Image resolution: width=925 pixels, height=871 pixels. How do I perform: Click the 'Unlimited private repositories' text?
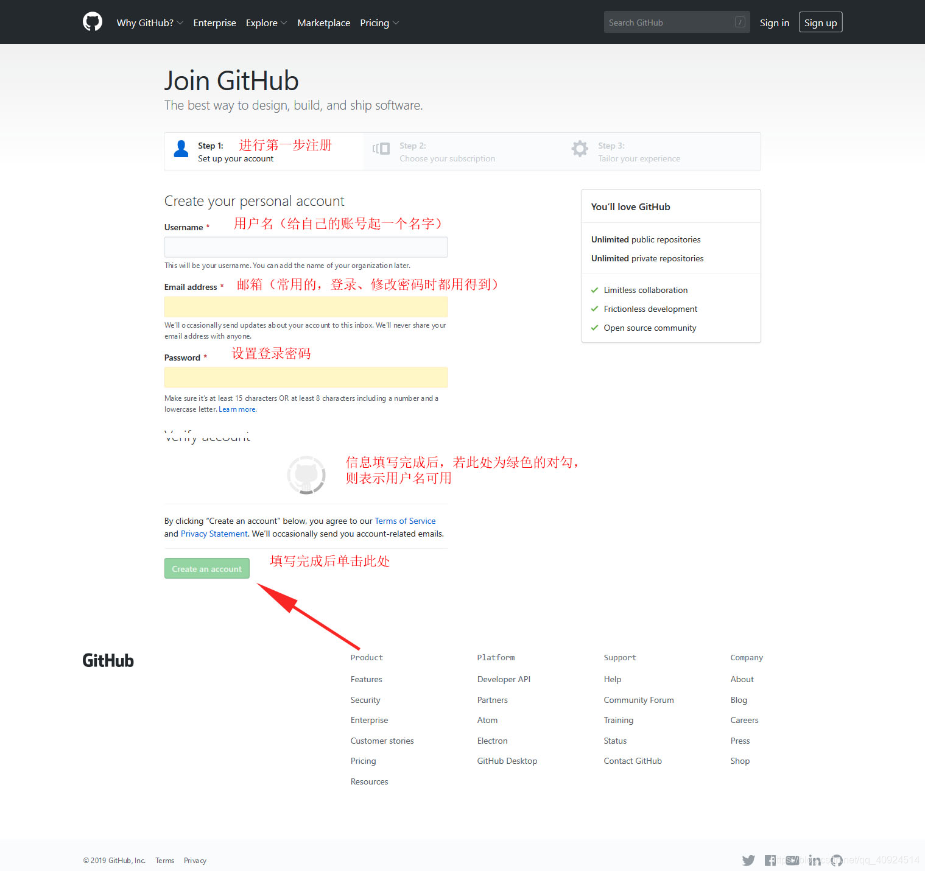[x=647, y=258]
